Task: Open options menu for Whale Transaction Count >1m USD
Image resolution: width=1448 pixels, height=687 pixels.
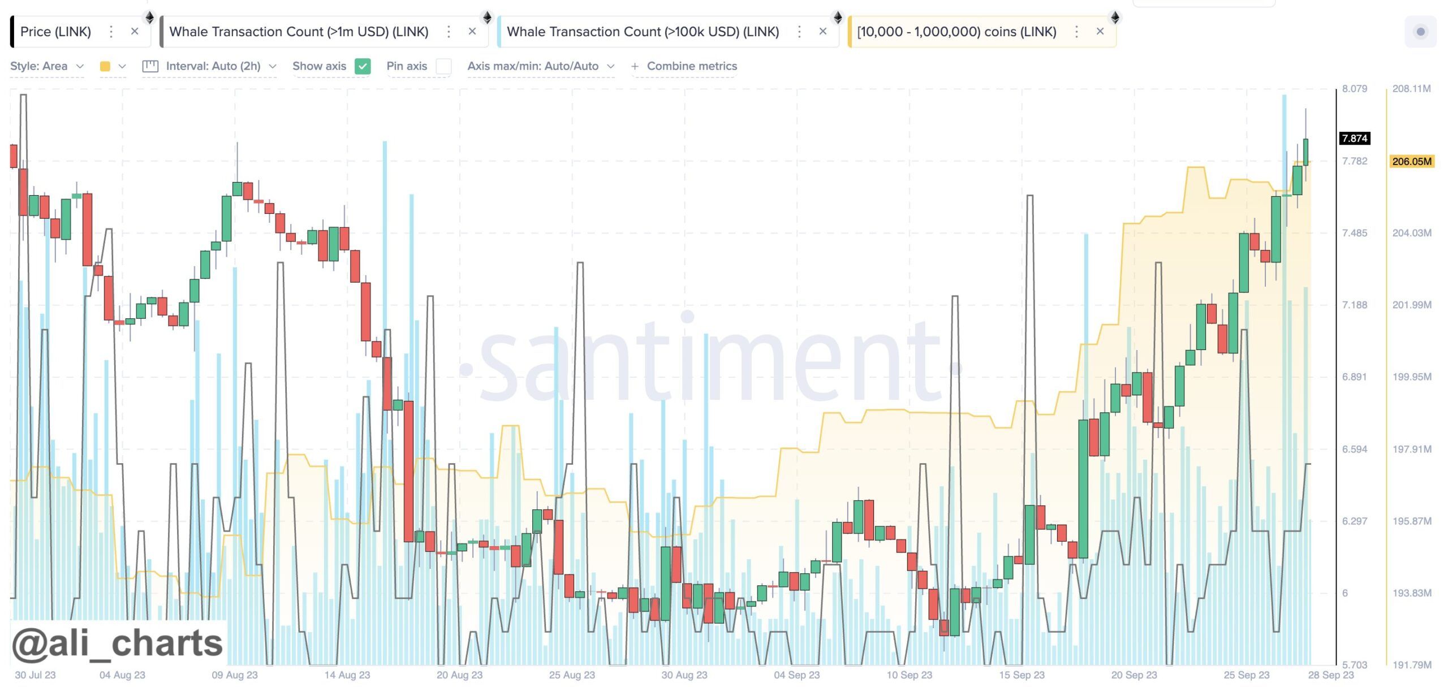Action: [x=449, y=32]
